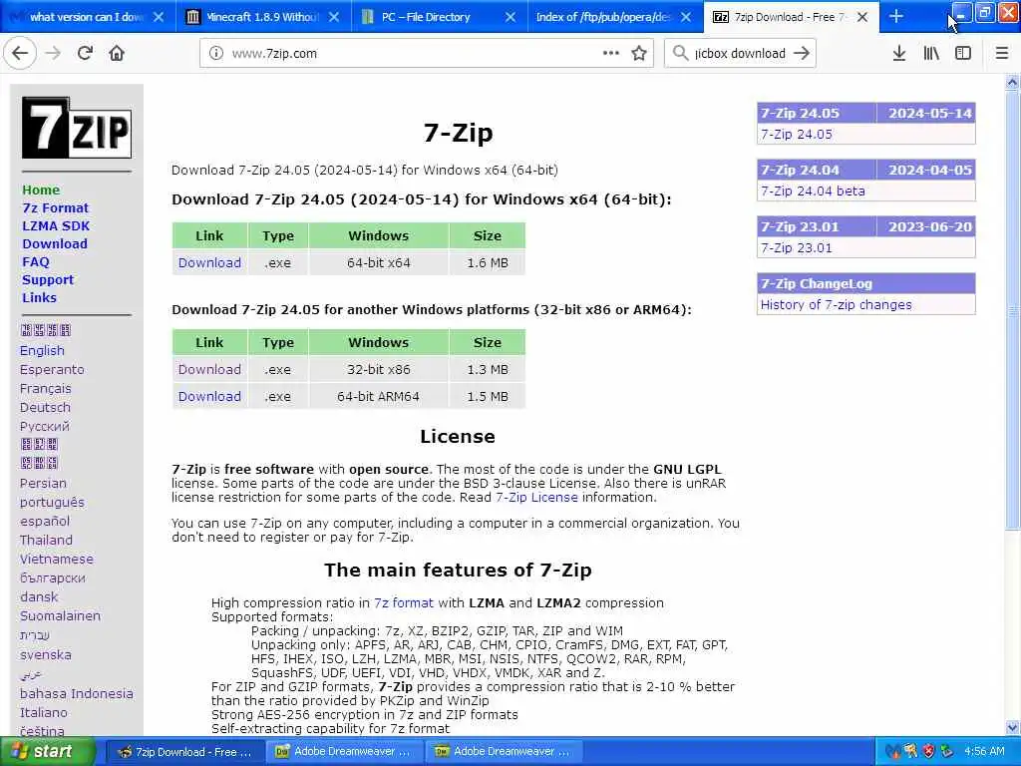Click the search magnifier icon
This screenshot has height=766, width=1021.
680,54
